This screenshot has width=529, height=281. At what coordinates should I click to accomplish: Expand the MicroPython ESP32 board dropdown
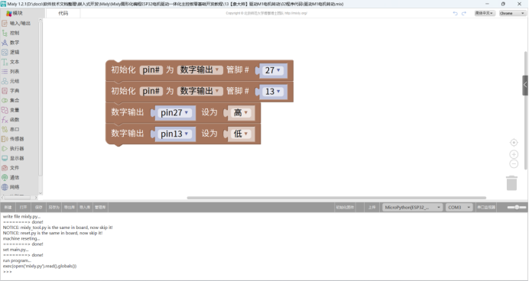coord(412,207)
